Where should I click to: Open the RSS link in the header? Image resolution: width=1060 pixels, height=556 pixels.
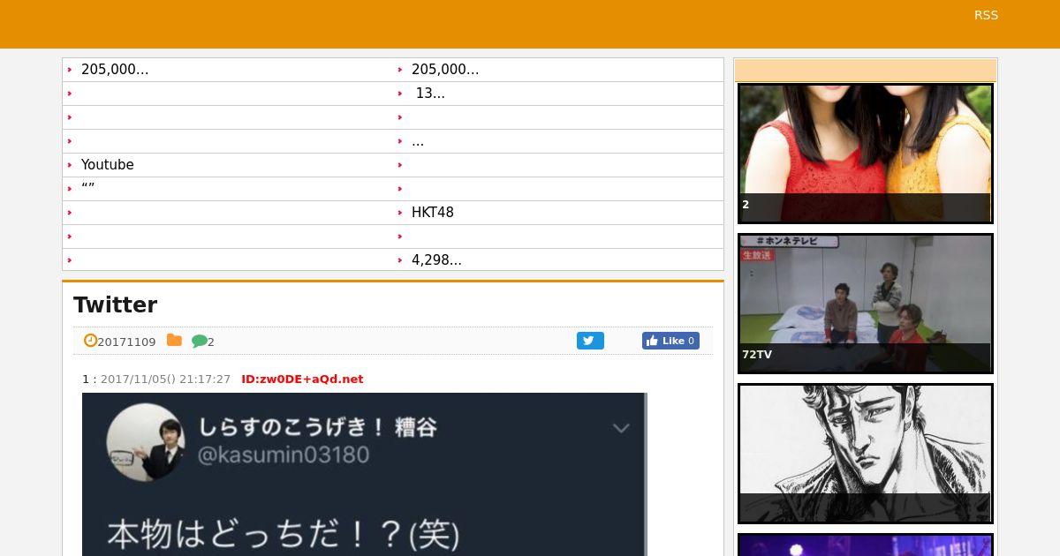click(x=986, y=15)
